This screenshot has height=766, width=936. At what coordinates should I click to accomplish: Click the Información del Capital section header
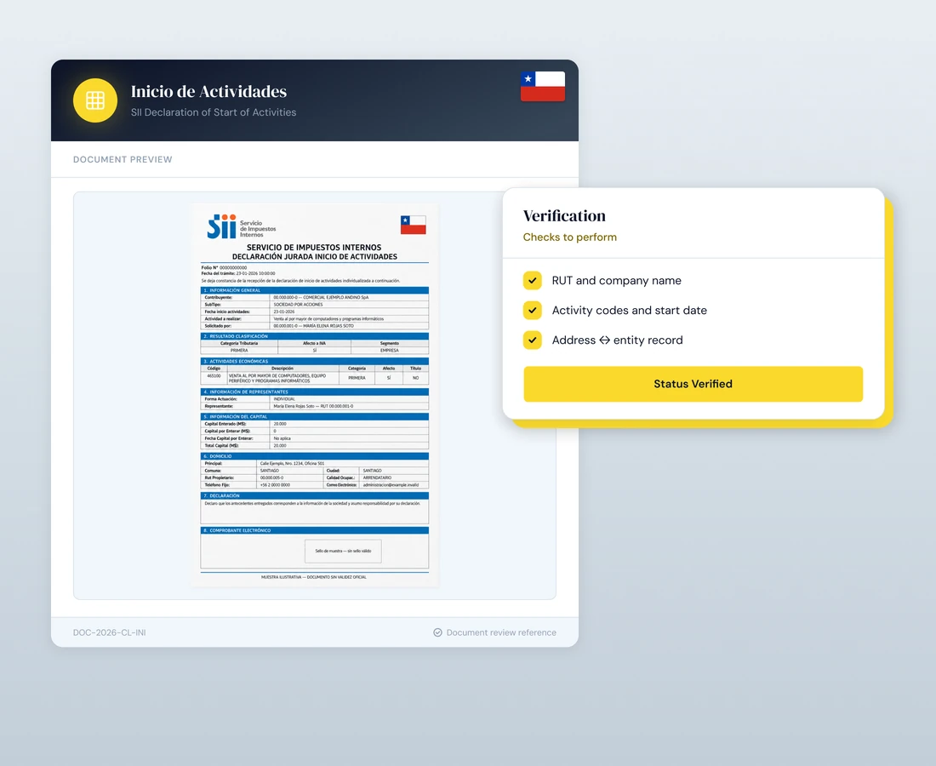(x=315, y=417)
